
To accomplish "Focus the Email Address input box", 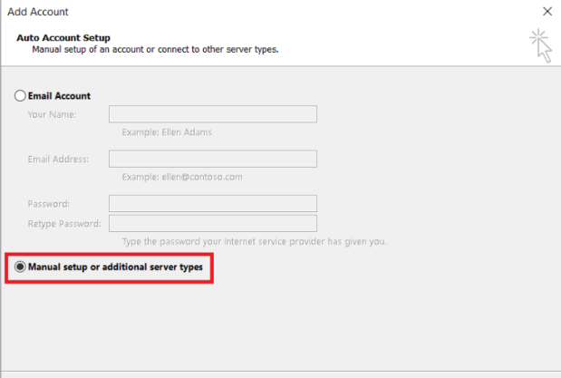I will pos(213,159).
